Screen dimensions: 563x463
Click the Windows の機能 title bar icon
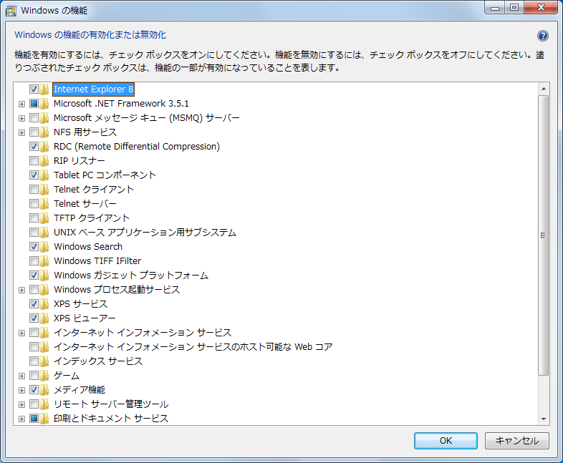pyautogui.click(x=11, y=11)
